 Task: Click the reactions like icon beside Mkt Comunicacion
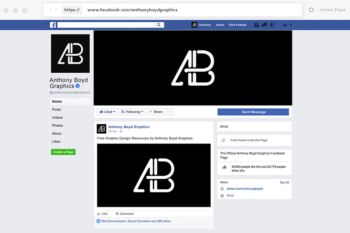[98, 221]
